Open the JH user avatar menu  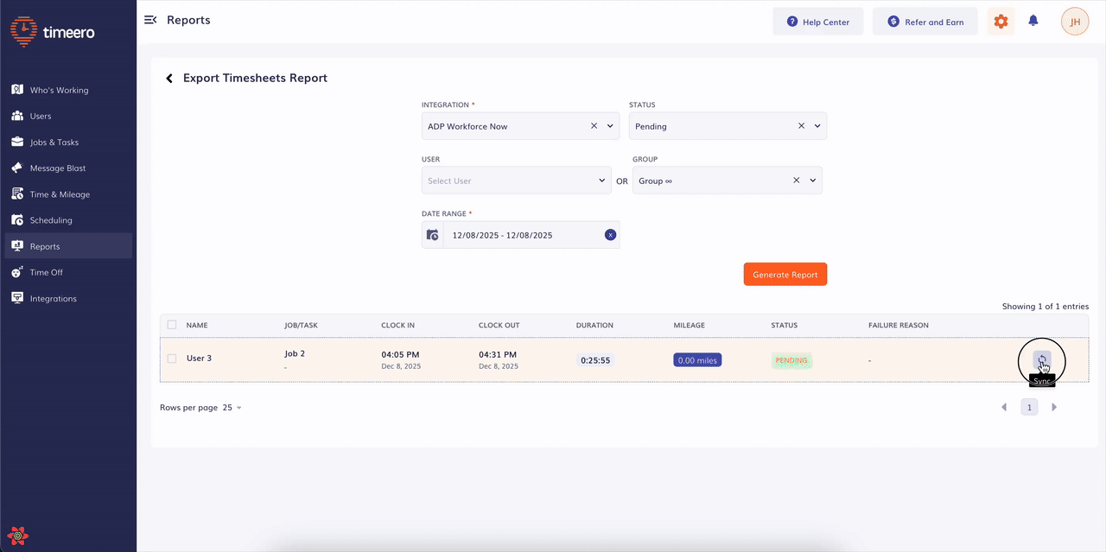pos(1074,22)
